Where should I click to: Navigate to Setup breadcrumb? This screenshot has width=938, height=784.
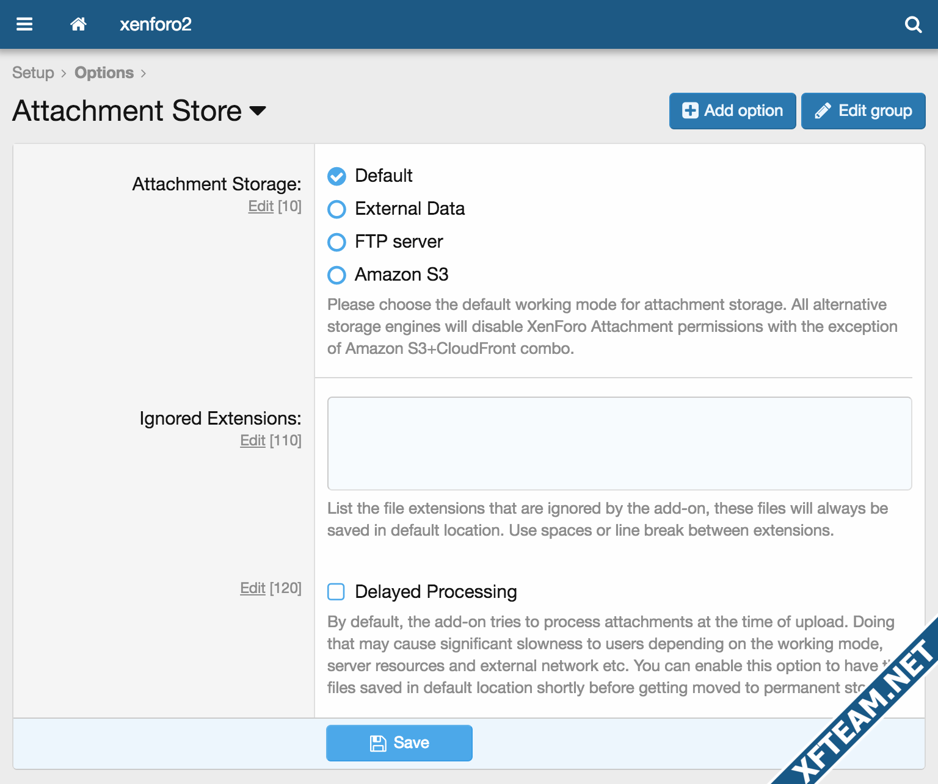click(x=33, y=73)
